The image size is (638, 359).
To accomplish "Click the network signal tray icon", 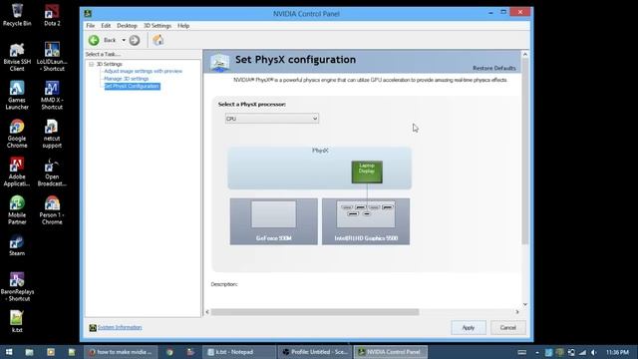I will pos(582,352).
